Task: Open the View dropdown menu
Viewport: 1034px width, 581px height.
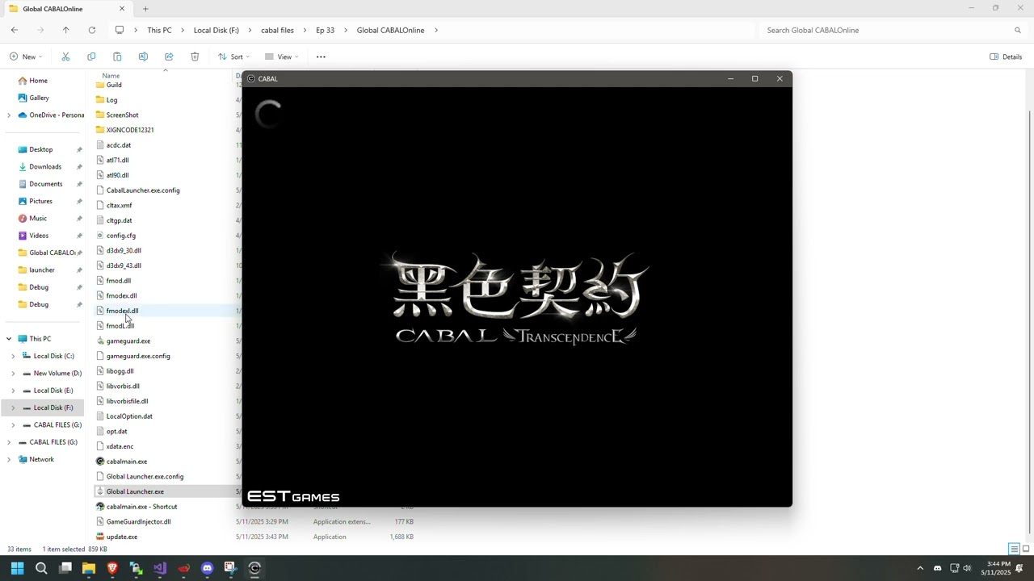Action: coord(281,56)
